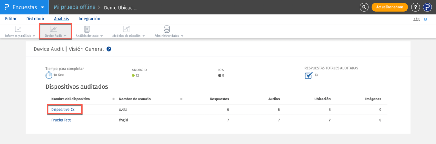Click Ubicación value 5 for Dispositivo Cx
This screenshot has height=144, width=436.
pos(329,109)
